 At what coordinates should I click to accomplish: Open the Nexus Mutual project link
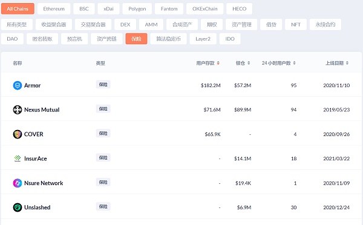point(42,109)
